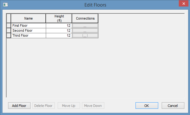This screenshot has width=190, height=115.
Task: Click the Connections column header
Action: coord(85,18)
